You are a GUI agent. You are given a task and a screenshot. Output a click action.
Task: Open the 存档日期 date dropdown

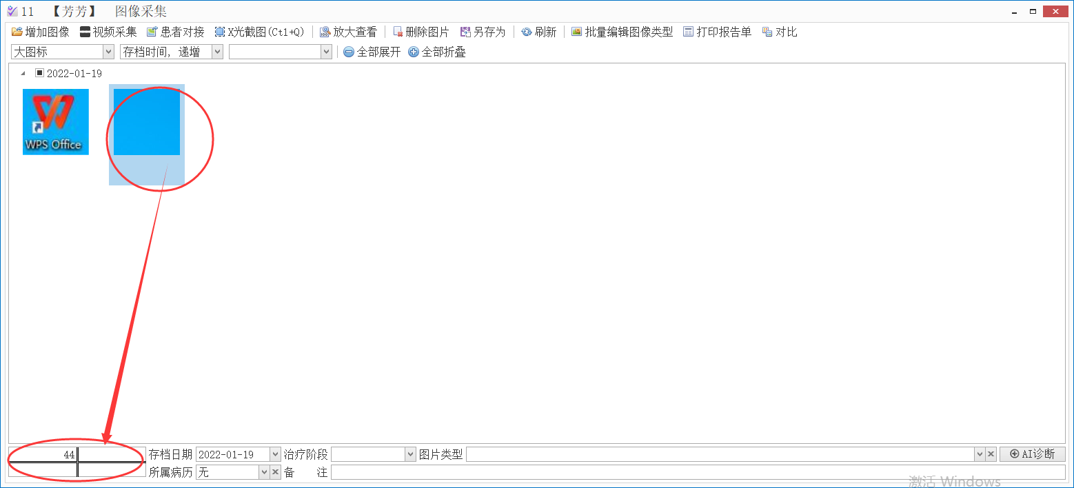click(x=276, y=454)
